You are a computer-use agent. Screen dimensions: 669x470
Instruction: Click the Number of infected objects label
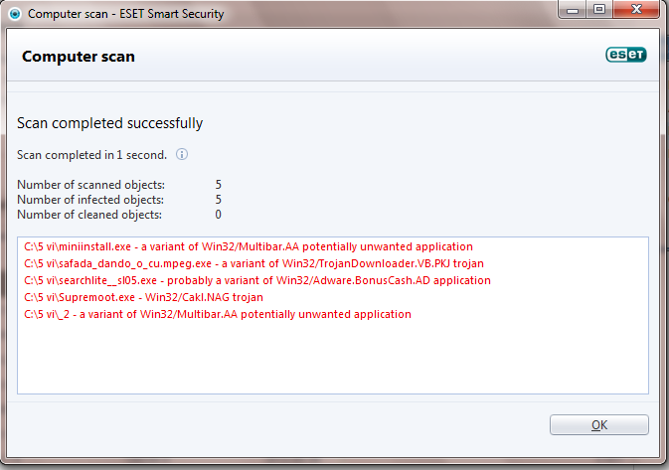91,200
